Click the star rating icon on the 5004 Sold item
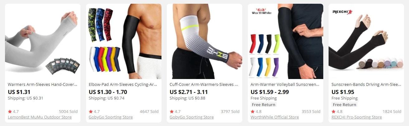 (10, 111)
